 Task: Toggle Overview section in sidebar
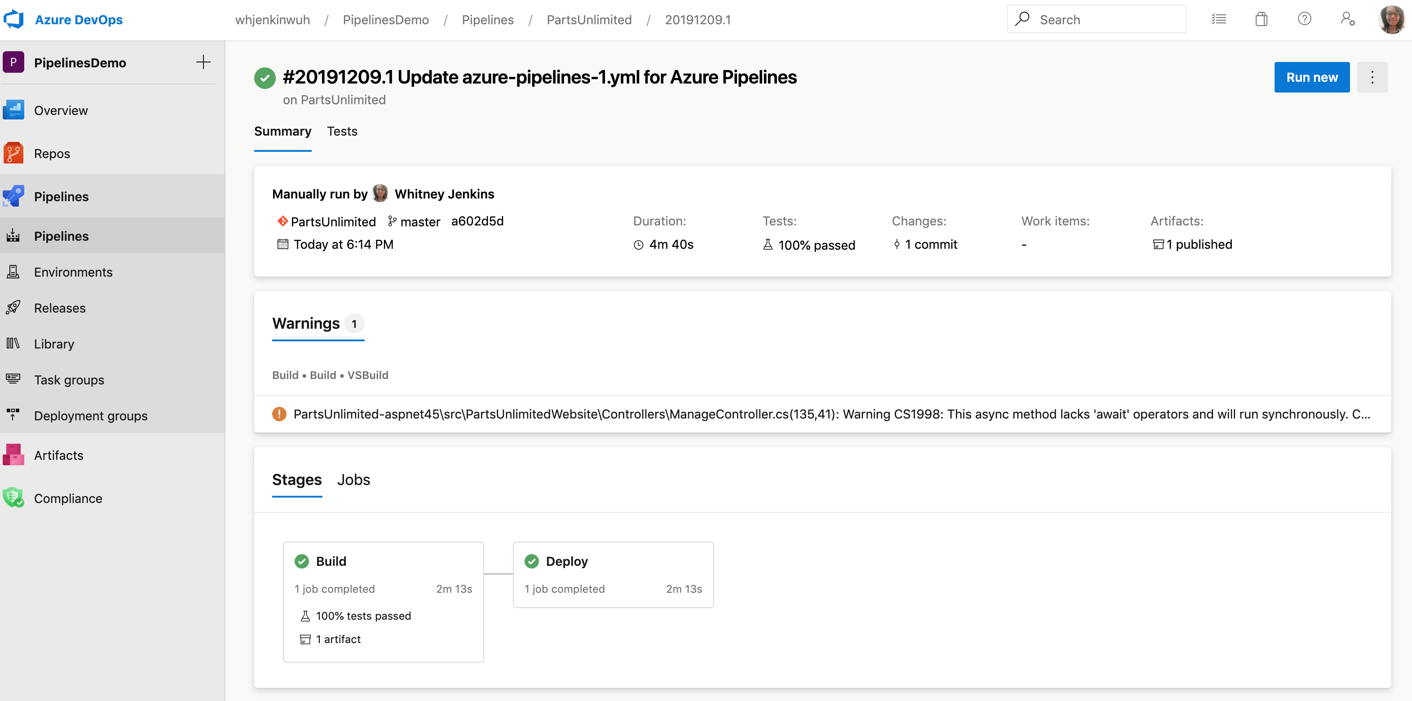(x=60, y=109)
